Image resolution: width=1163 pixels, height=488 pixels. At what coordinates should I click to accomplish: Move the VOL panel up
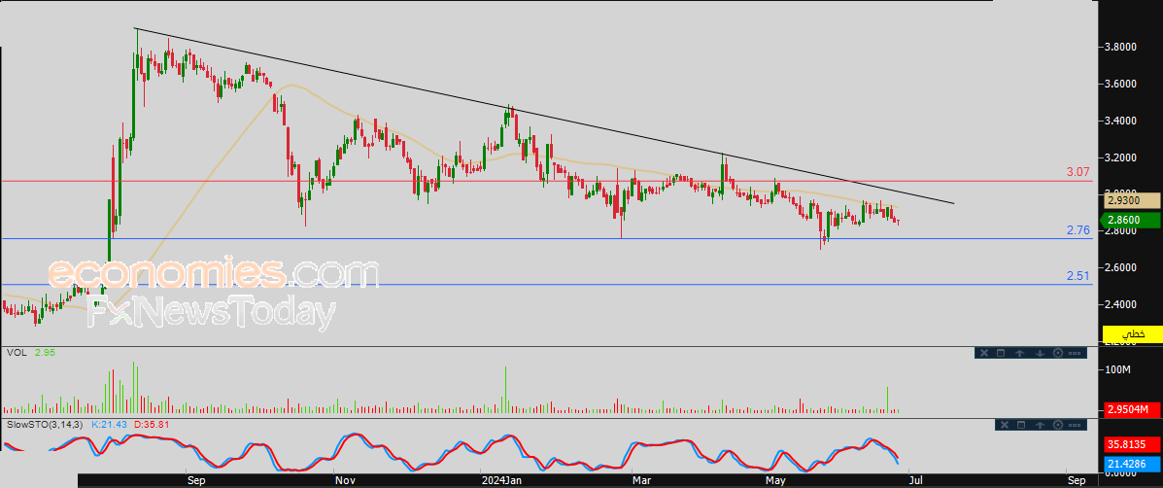pos(1019,353)
